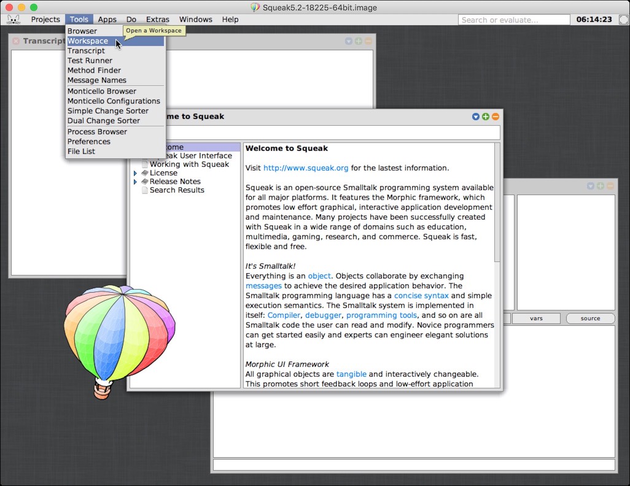Viewport: 630px width, 486px height.
Task: Collapse background browser window orange minus icon
Action: click(610, 186)
